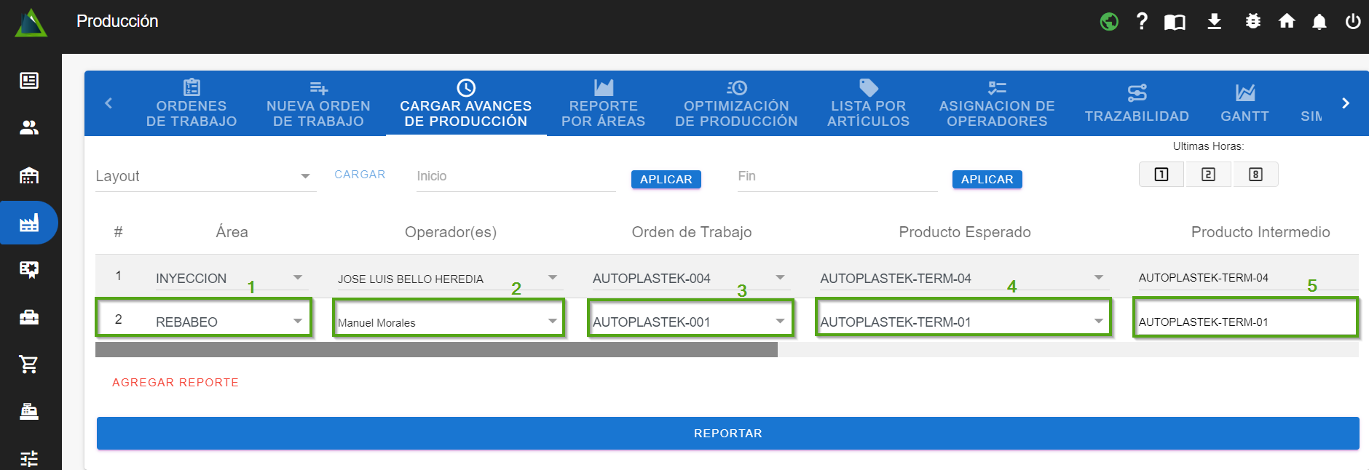Click the blue REPORTAR button
This screenshot has width=1369, height=470.
click(x=727, y=433)
